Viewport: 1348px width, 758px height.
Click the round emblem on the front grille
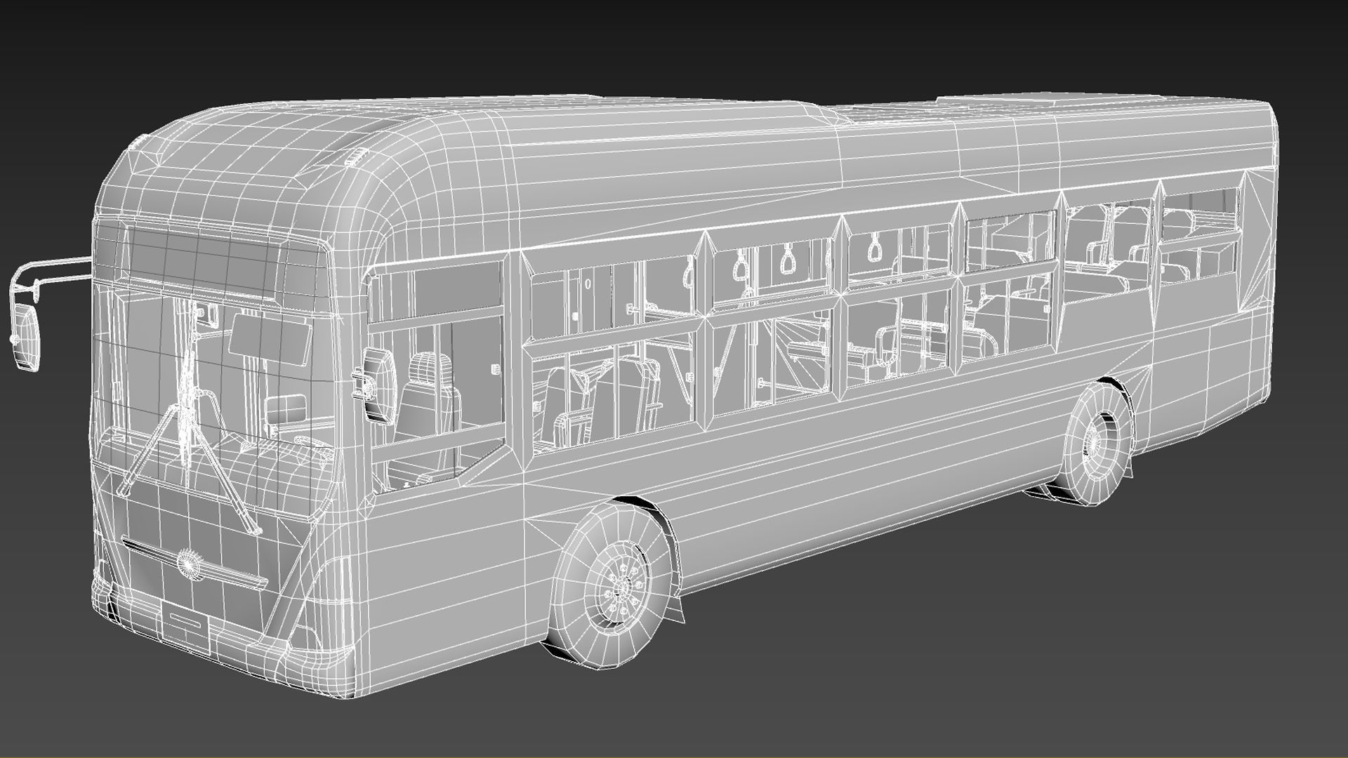(188, 563)
